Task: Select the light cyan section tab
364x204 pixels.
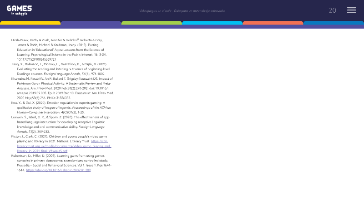Action: coord(212,23)
